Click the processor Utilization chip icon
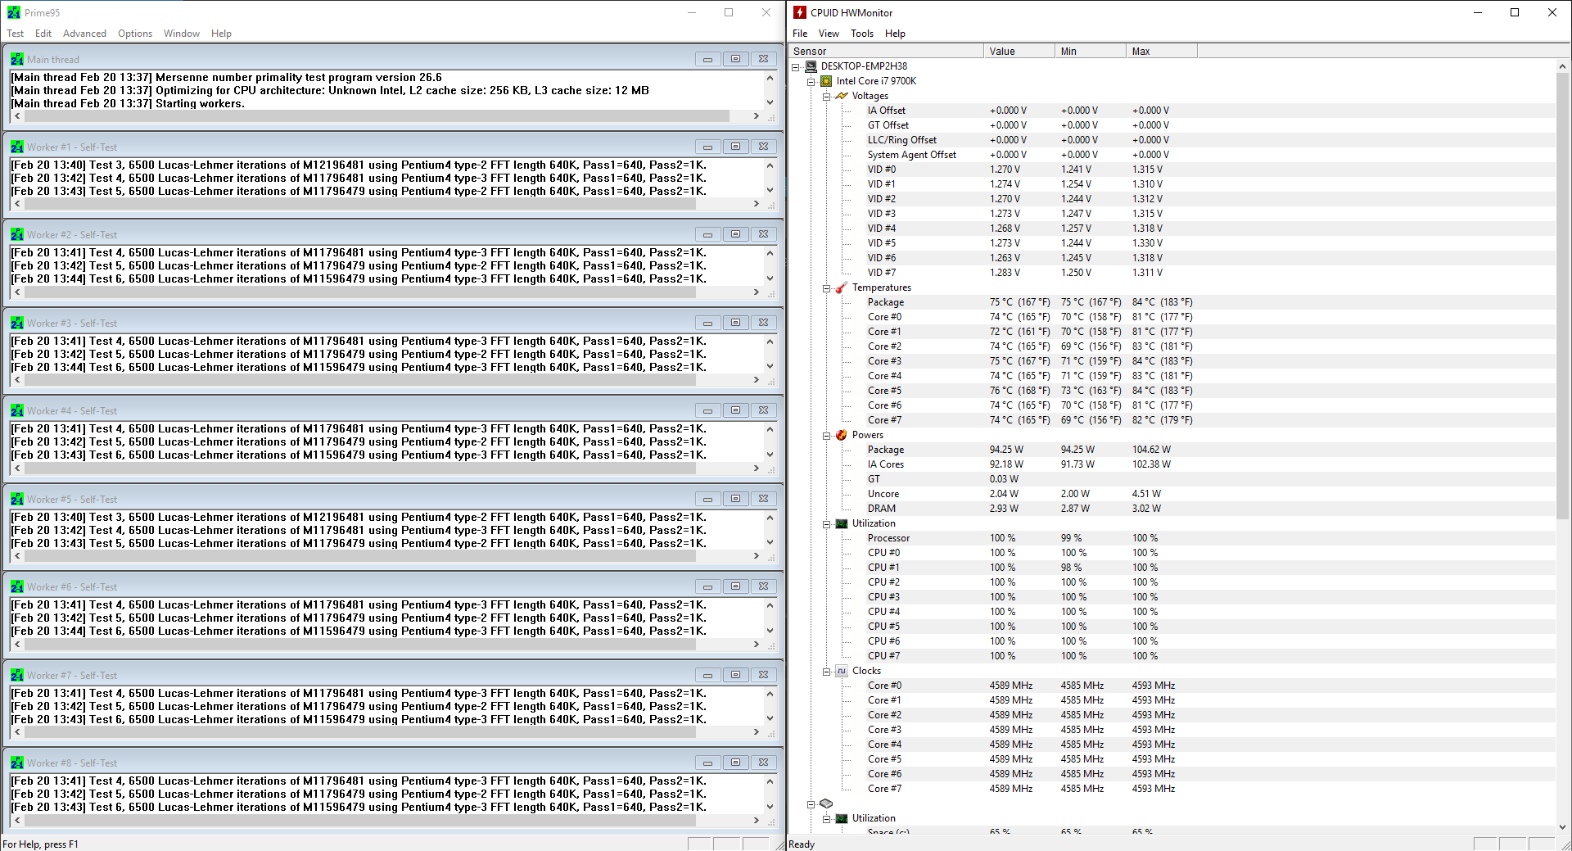Screen dimensions: 1572x851 (x=841, y=523)
